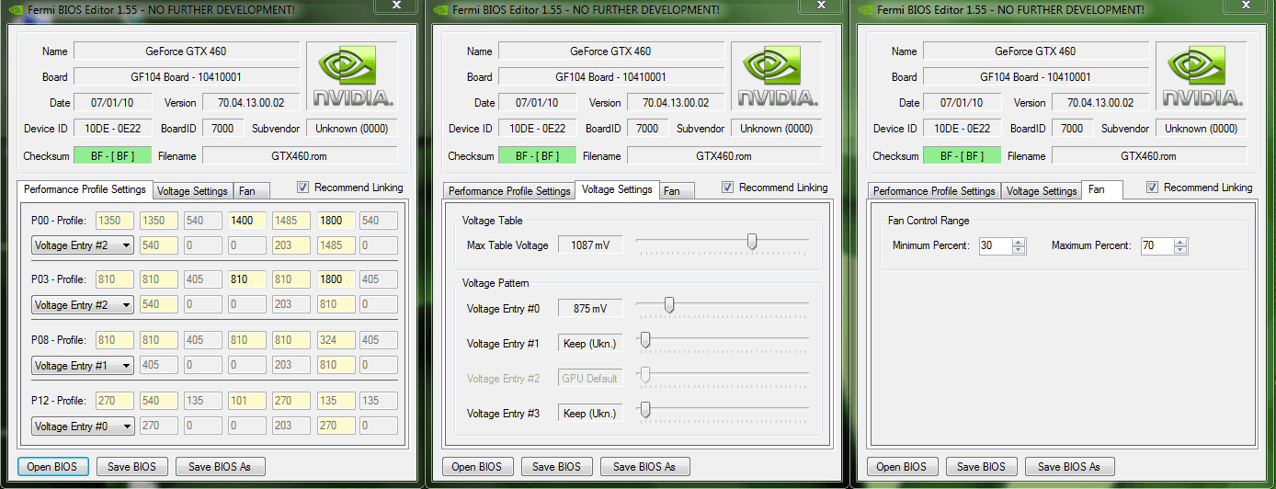The image size is (1276, 489).
Task: Click the Maximum Percent input showing 70
Action: click(1157, 246)
